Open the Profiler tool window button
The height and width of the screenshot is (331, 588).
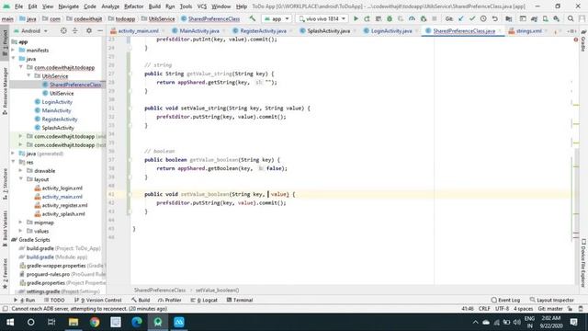coord(170,300)
